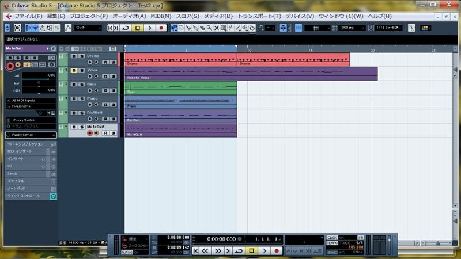Open プロジェクト(P) menu
Screen dimensions: 461x259
[89, 16]
